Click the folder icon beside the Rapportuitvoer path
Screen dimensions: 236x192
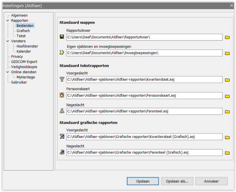[227, 37]
